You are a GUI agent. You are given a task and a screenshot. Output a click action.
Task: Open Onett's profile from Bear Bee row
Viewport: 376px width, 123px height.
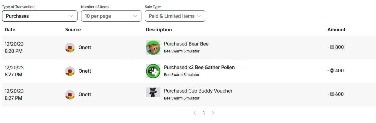tap(85, 47)
